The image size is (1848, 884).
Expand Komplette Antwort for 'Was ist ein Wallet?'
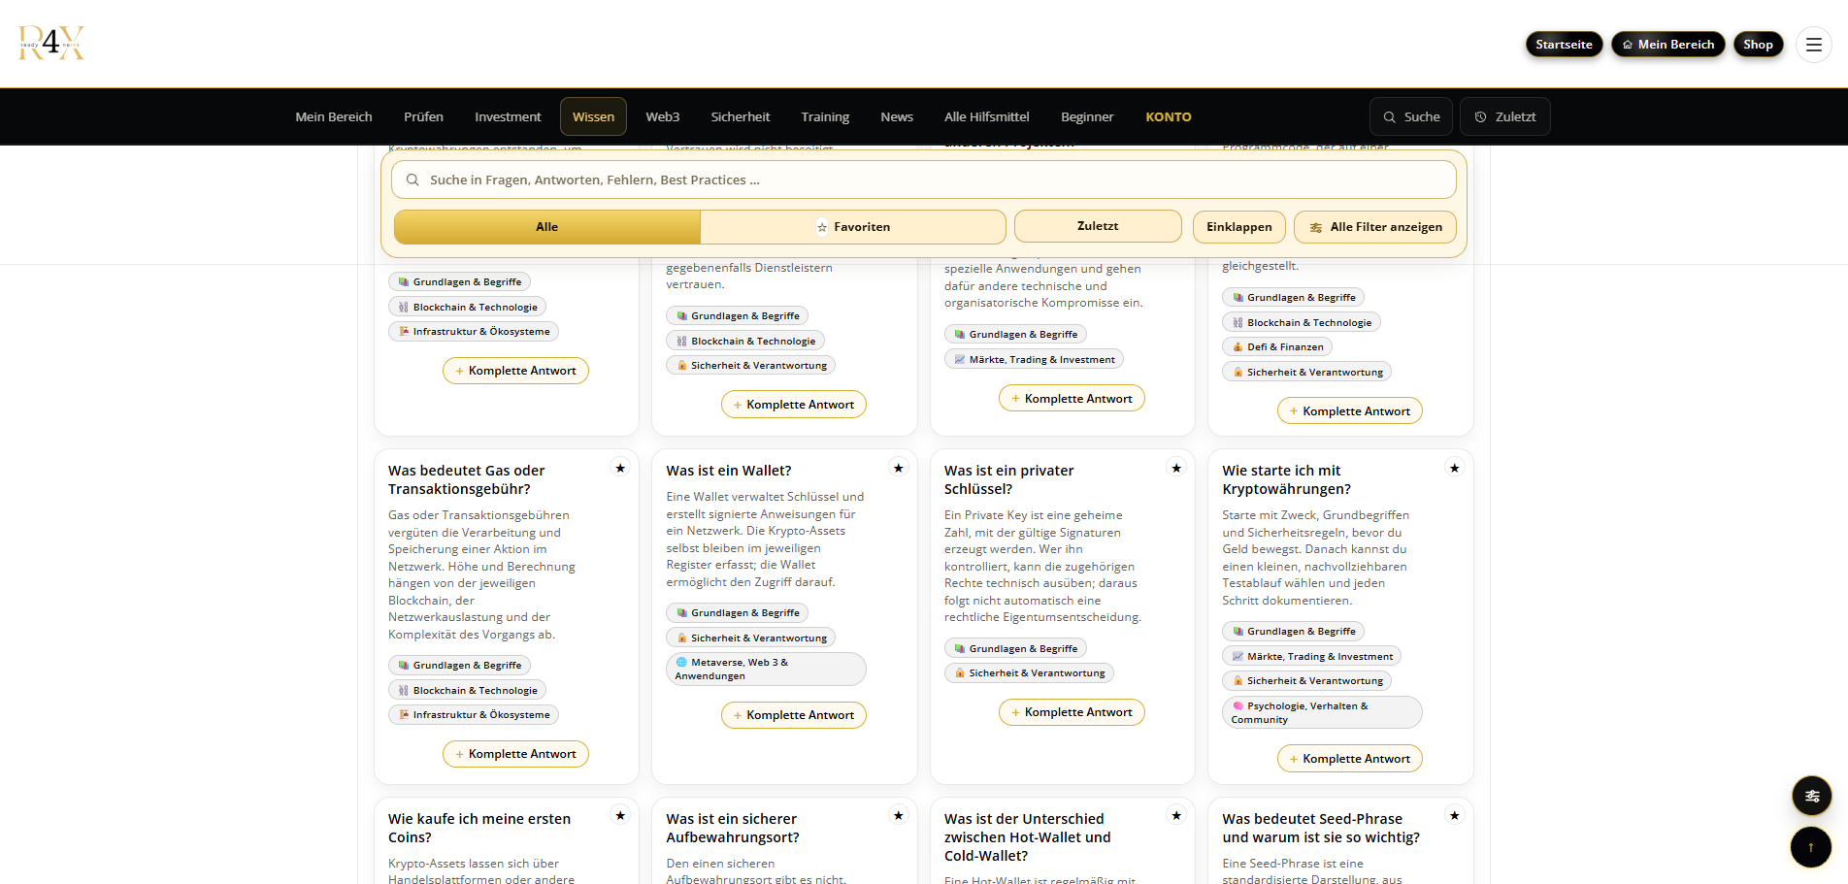pos(794,715)
